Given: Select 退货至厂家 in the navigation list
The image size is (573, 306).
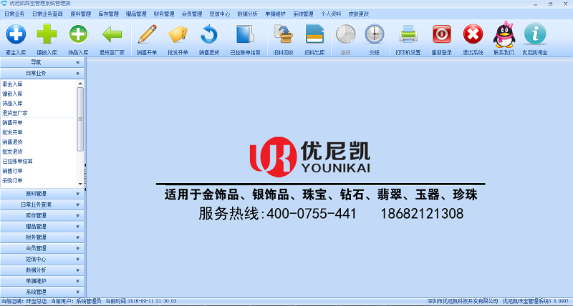Looking at the screenshot, I should pos(15,113).
